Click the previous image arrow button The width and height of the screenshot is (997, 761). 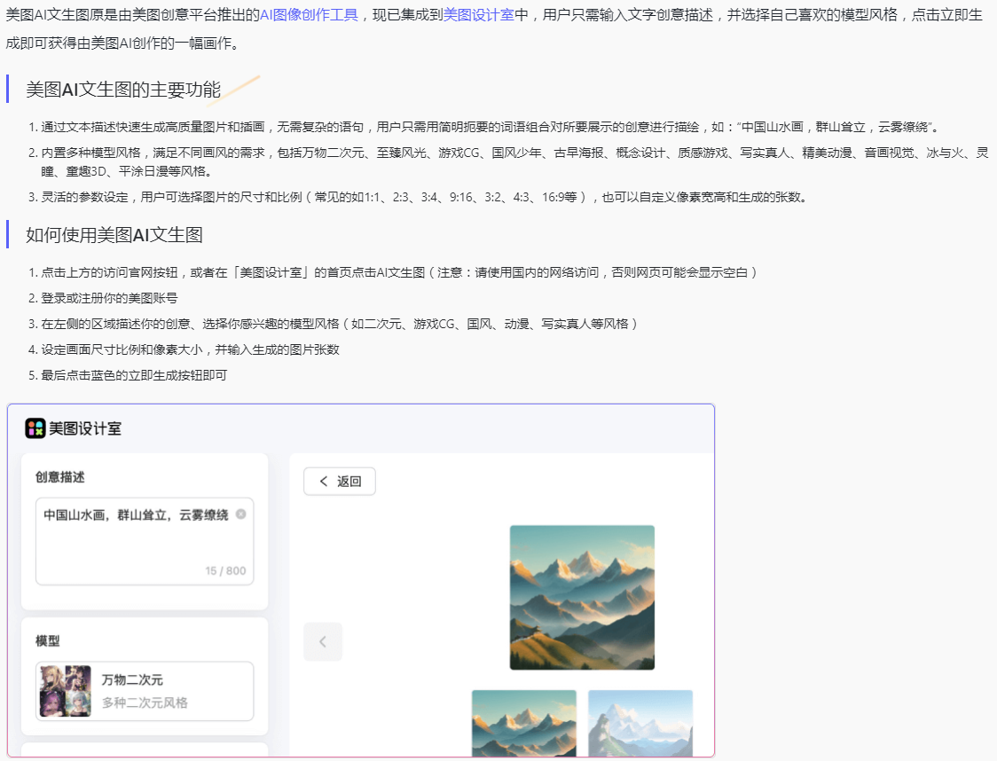pos(323,641)
